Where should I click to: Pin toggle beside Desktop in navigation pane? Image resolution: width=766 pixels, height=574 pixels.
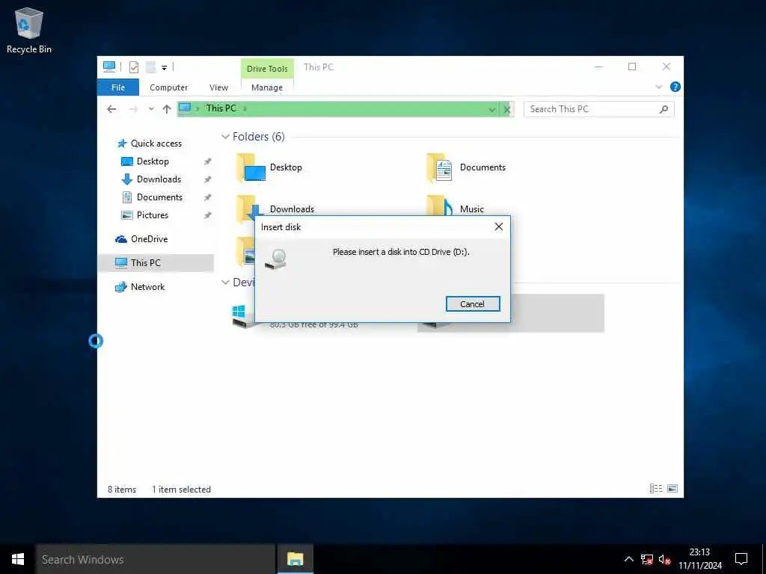tap(208, 161)
